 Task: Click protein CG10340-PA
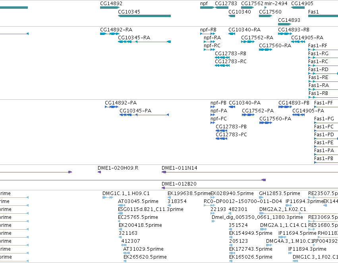[232, 107]
